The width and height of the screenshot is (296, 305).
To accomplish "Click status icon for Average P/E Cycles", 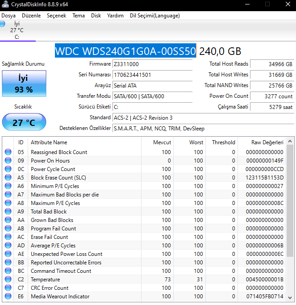I will (x=8, y=245).
